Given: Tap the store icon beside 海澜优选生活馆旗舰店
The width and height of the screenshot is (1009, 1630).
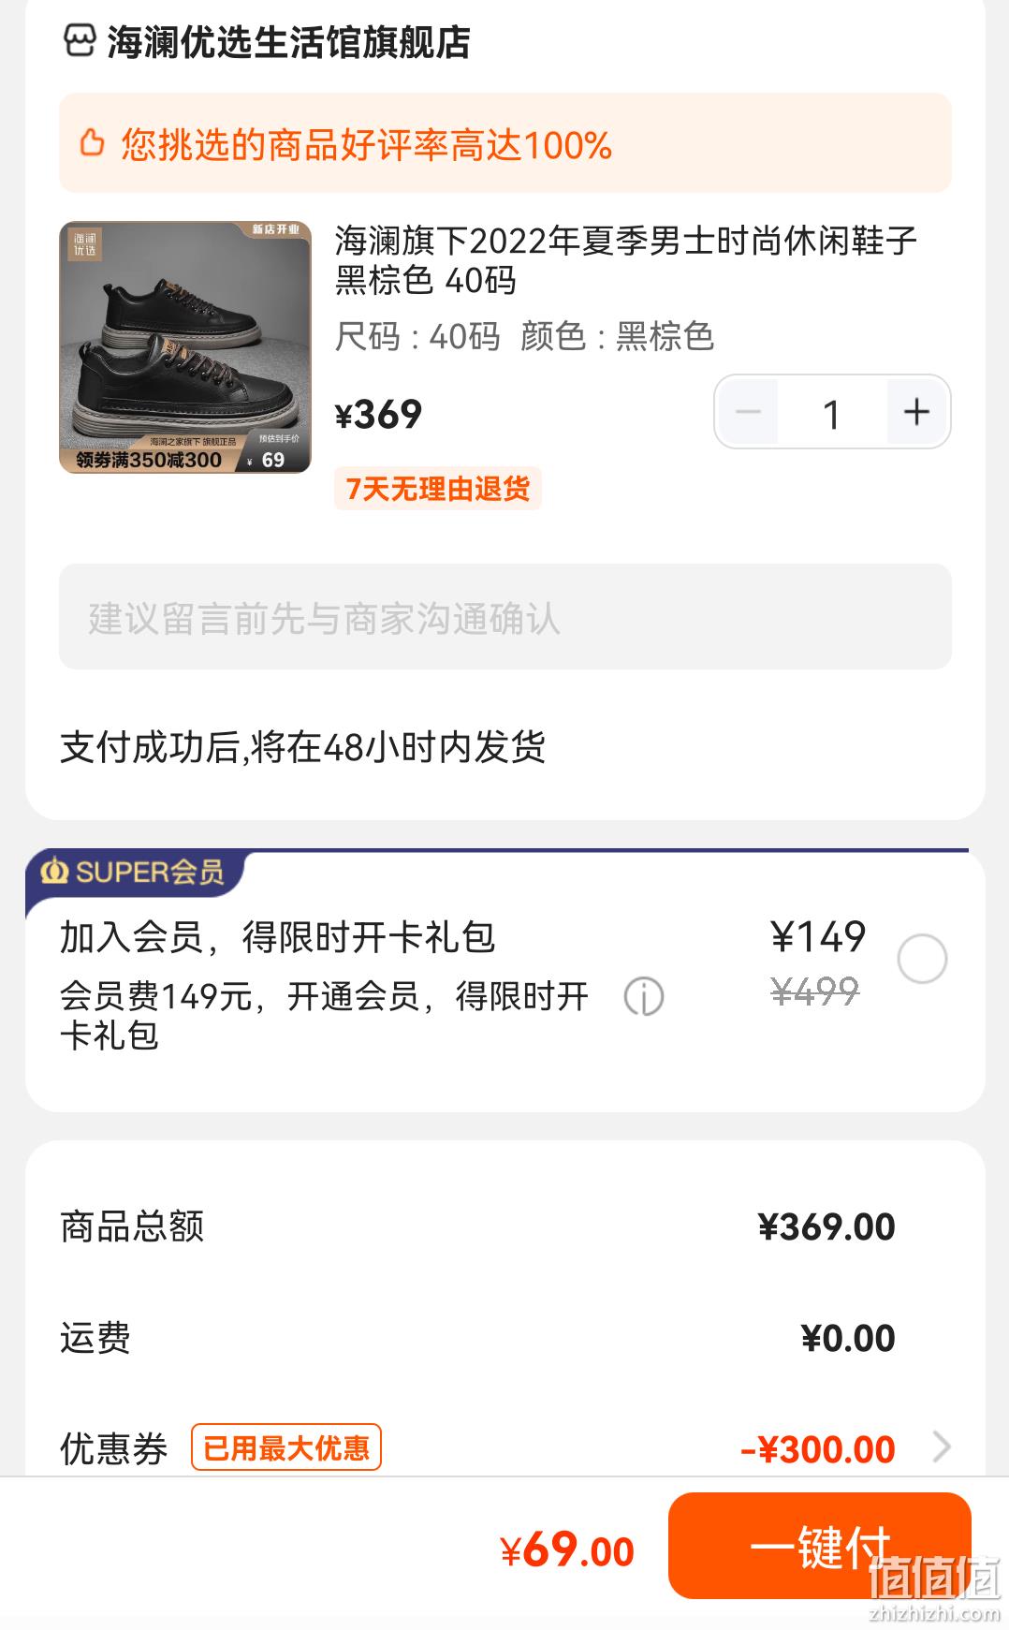Looking at the screenshot, I should click(x=79, y=41).
